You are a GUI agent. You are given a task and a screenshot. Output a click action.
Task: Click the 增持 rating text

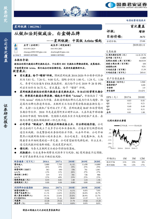tap(142, 31)
